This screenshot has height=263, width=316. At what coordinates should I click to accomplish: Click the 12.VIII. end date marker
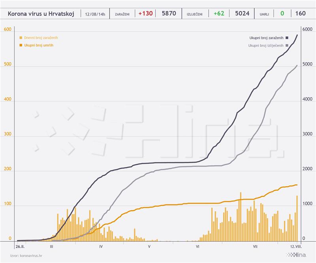pos(296,246)
